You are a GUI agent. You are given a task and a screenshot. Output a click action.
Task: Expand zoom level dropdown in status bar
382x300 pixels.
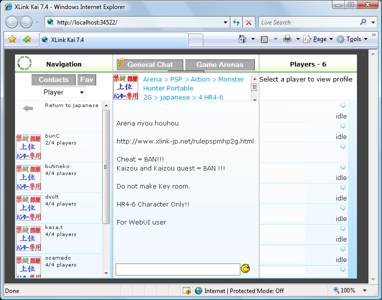click(364, 290)
